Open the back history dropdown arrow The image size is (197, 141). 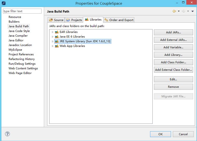(179, 11)
